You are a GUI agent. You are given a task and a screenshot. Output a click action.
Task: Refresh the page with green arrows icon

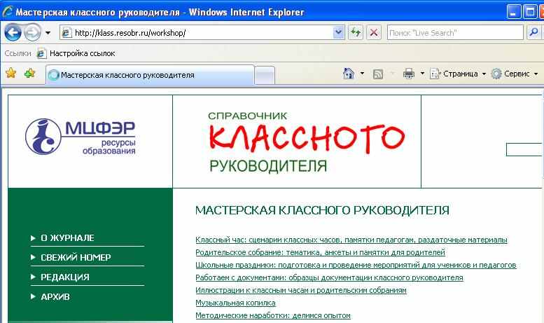point(355,33)
